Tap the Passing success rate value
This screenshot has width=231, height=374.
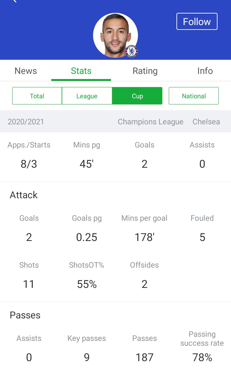point(202,358)
